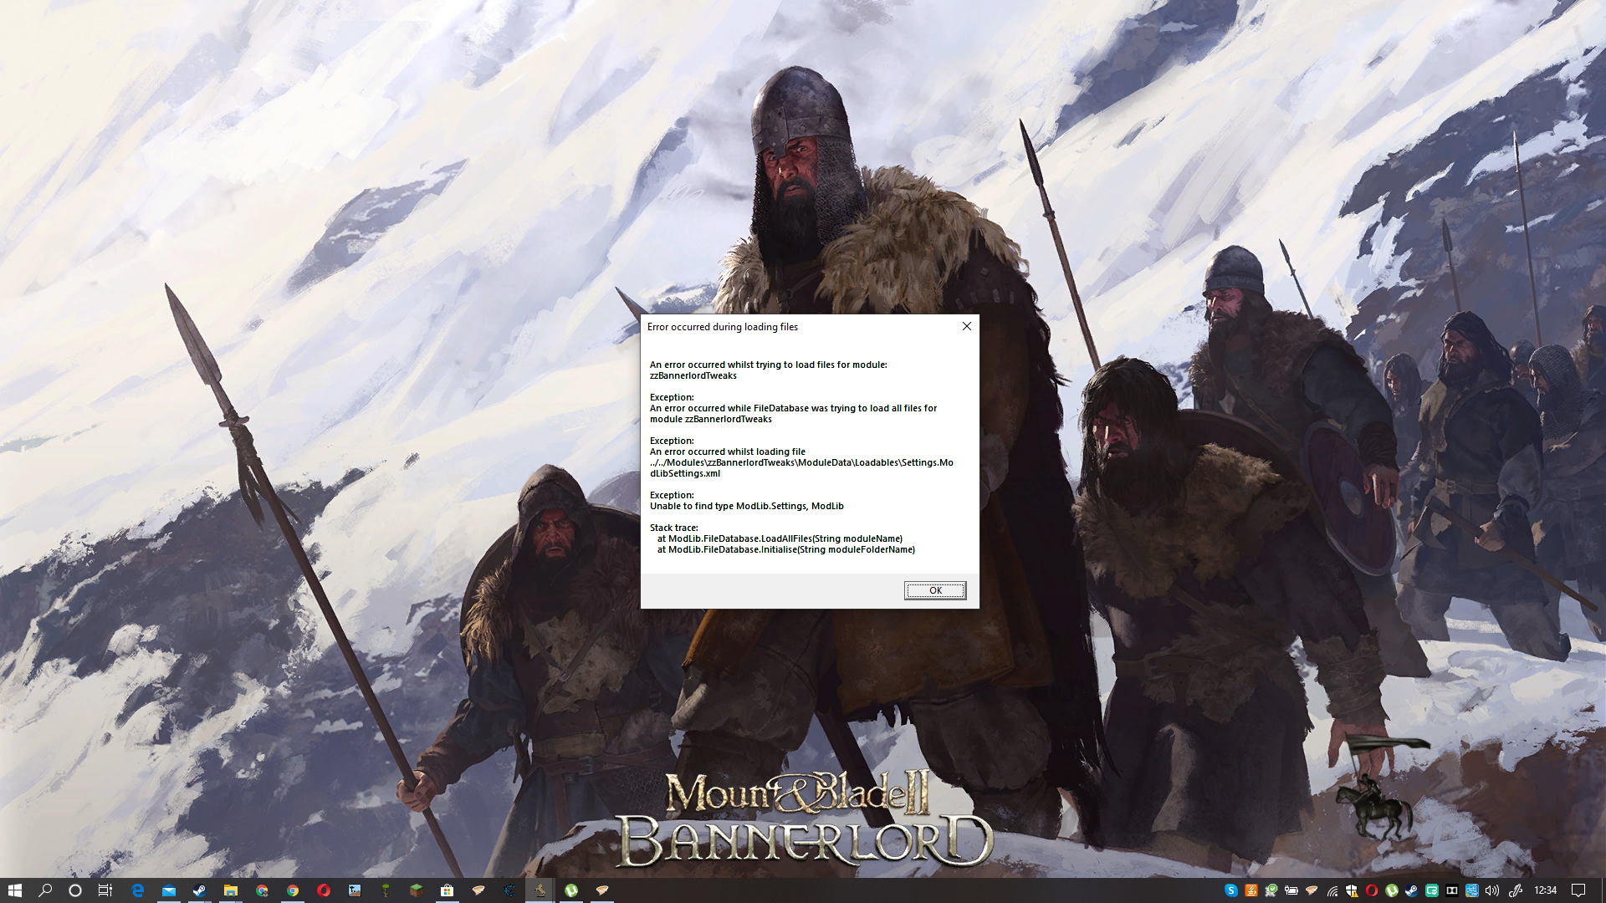Viewport: 1606px width, 903px height.
Task: Open the Mail app from taskbar
Action: point(168,890)
